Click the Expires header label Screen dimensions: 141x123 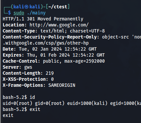12,55
